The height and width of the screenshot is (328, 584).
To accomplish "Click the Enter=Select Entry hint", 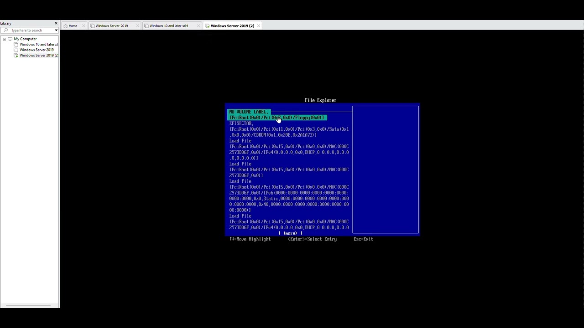I will coord(313,239).
